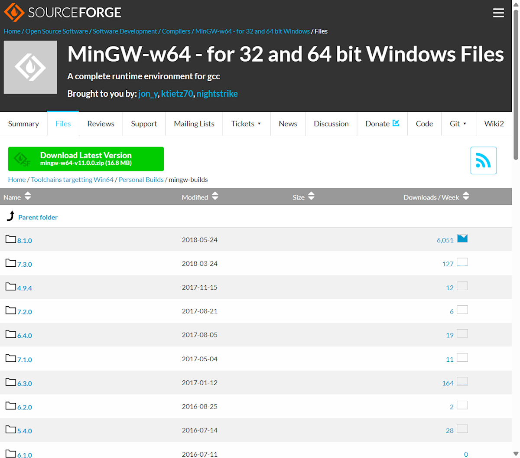Screen dimensions: 520x458
Task: Open the Support tab
Action: pos(144,124)
